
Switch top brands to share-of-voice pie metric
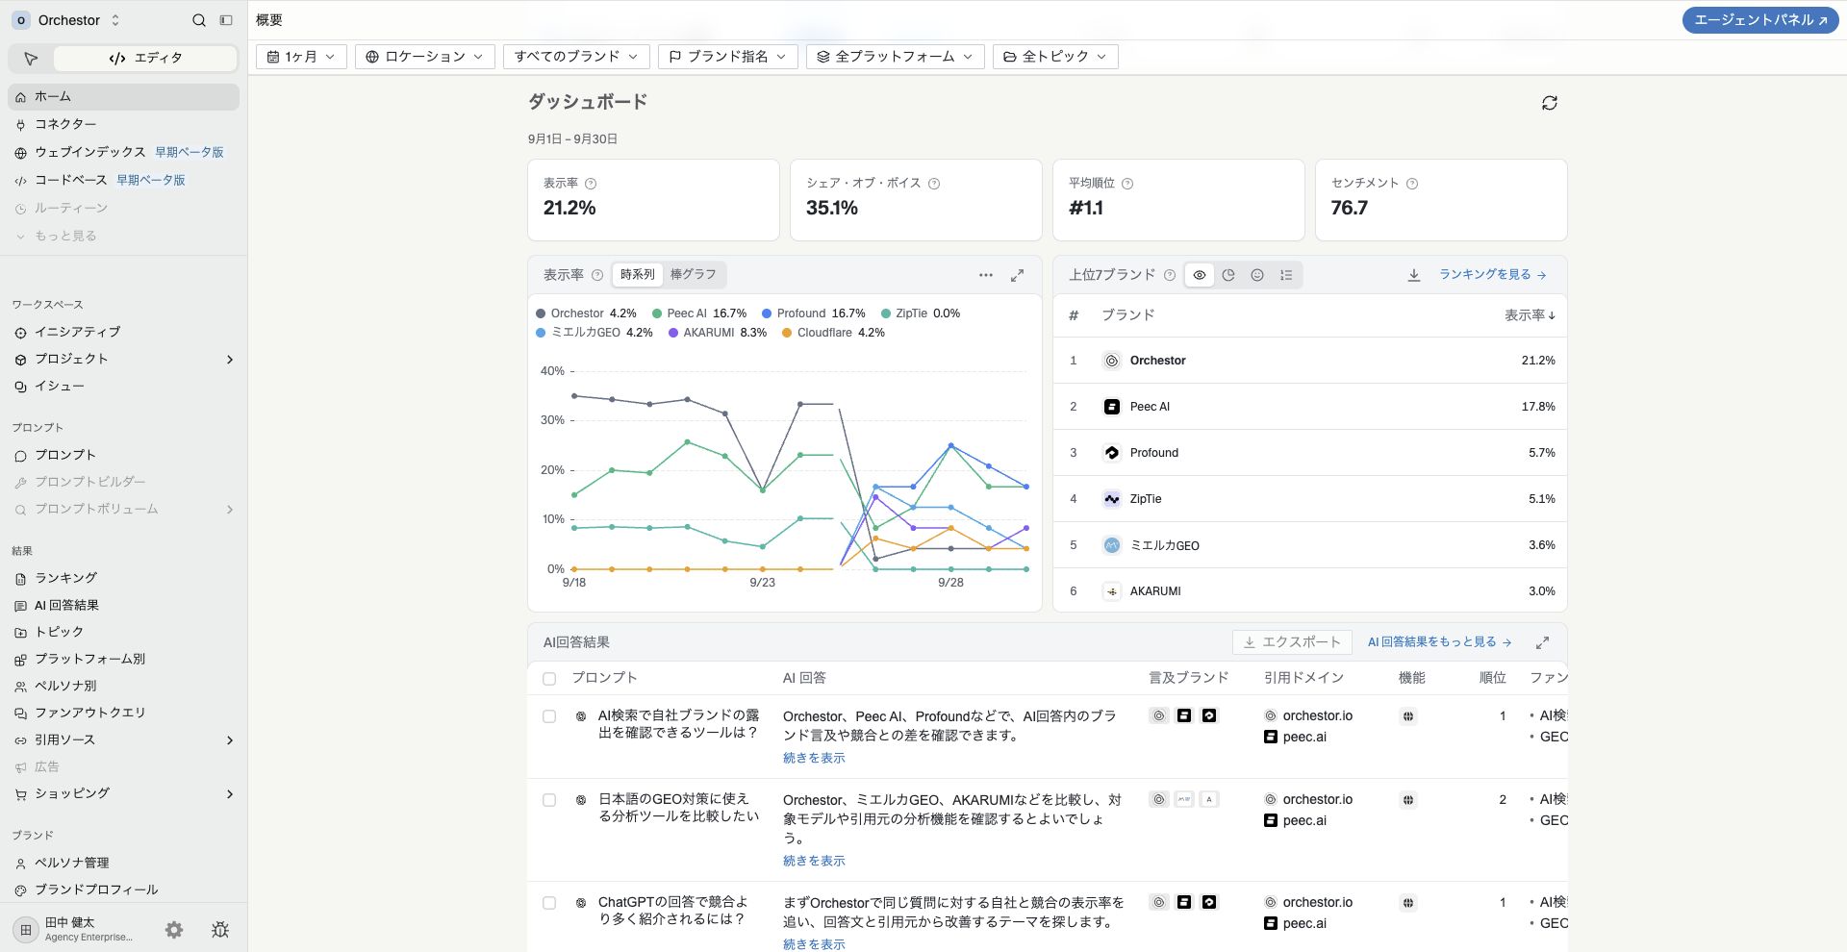1228,275
